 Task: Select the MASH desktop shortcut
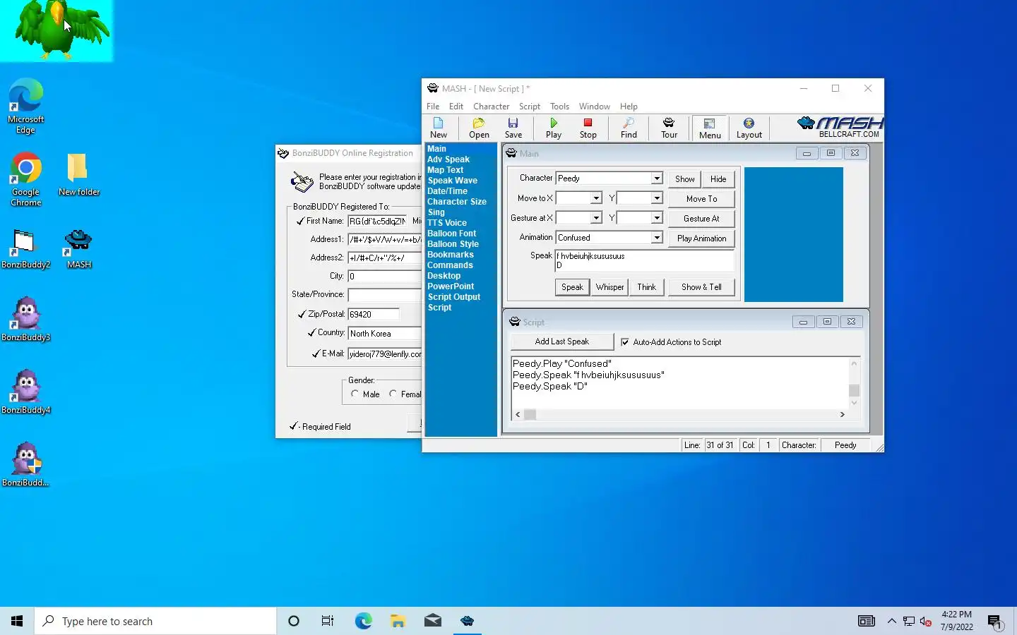pos(78,249)
